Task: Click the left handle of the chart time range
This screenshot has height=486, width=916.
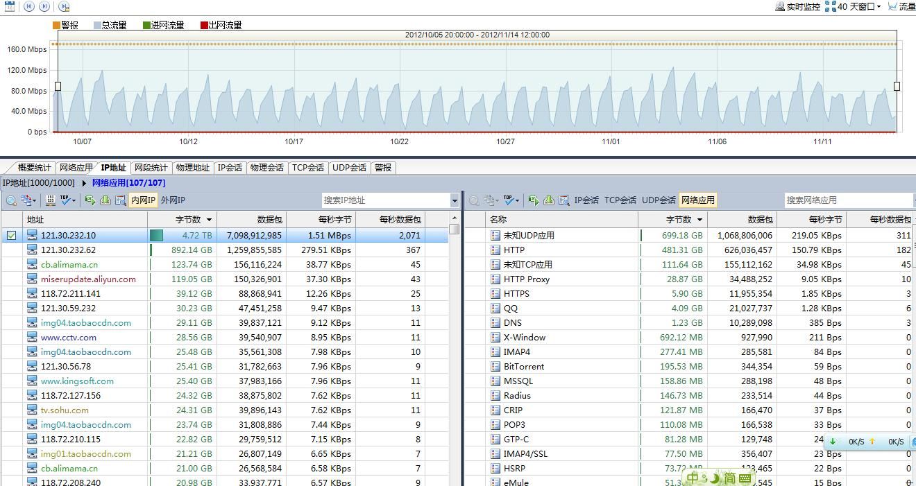Action: [x=58, y=86]
